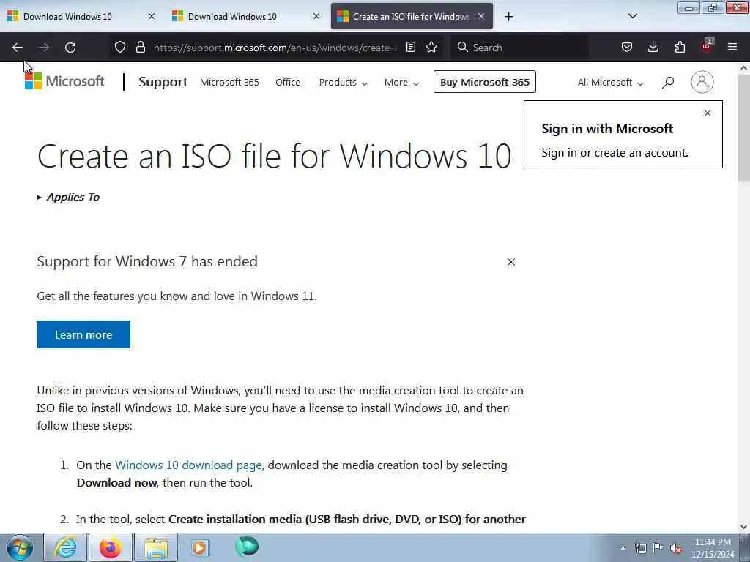
Task: Open the shield tracking protection icon
Action: tap(120, 48)
